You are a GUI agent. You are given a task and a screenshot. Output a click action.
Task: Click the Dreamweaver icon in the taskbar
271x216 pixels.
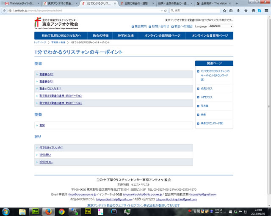pyautogui.click(x=36, y=211)
